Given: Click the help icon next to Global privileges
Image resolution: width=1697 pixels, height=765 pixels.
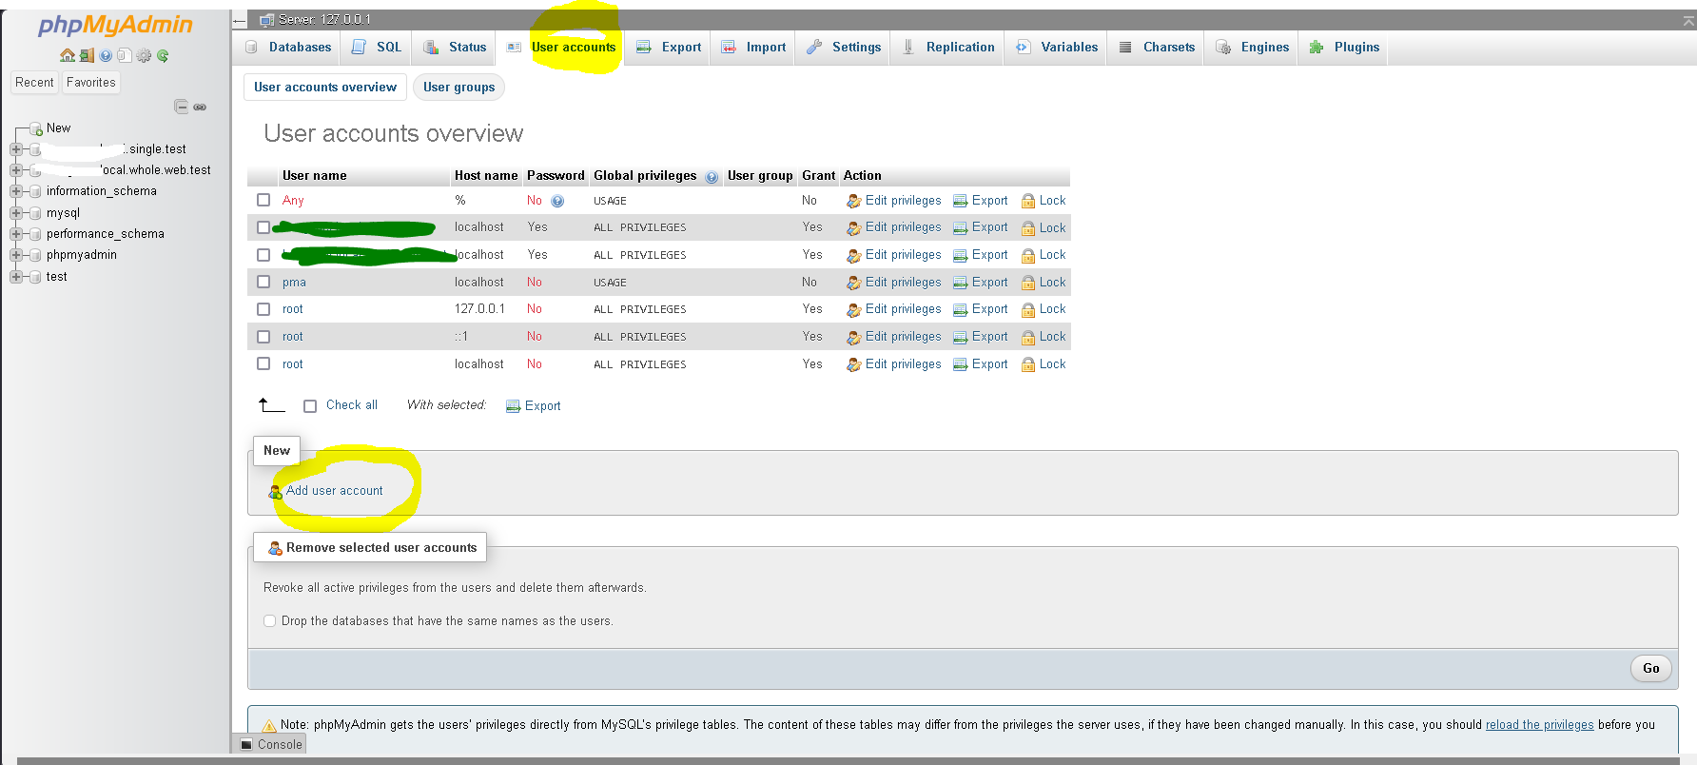Looking at the screenshot, I should point(712,177).
